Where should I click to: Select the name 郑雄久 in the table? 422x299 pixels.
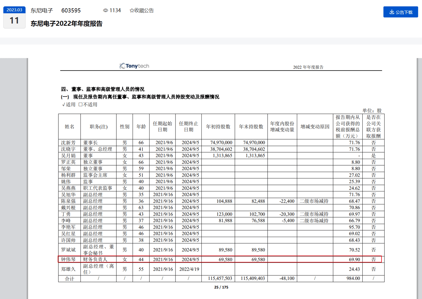[68, 269]
